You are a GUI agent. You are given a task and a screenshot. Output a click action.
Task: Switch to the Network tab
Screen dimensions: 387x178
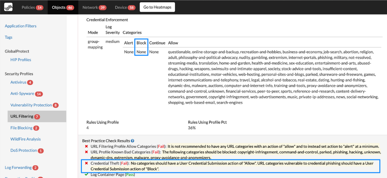pyautogui.click(x=94, y=7)
